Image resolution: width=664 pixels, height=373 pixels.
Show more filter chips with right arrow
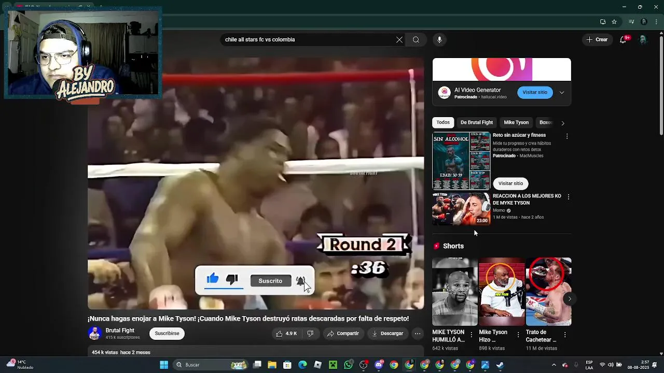(x=563, y=123)
